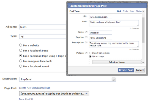
Task: Cancel the unpublished page post dialog
Action: coord(140,70)
